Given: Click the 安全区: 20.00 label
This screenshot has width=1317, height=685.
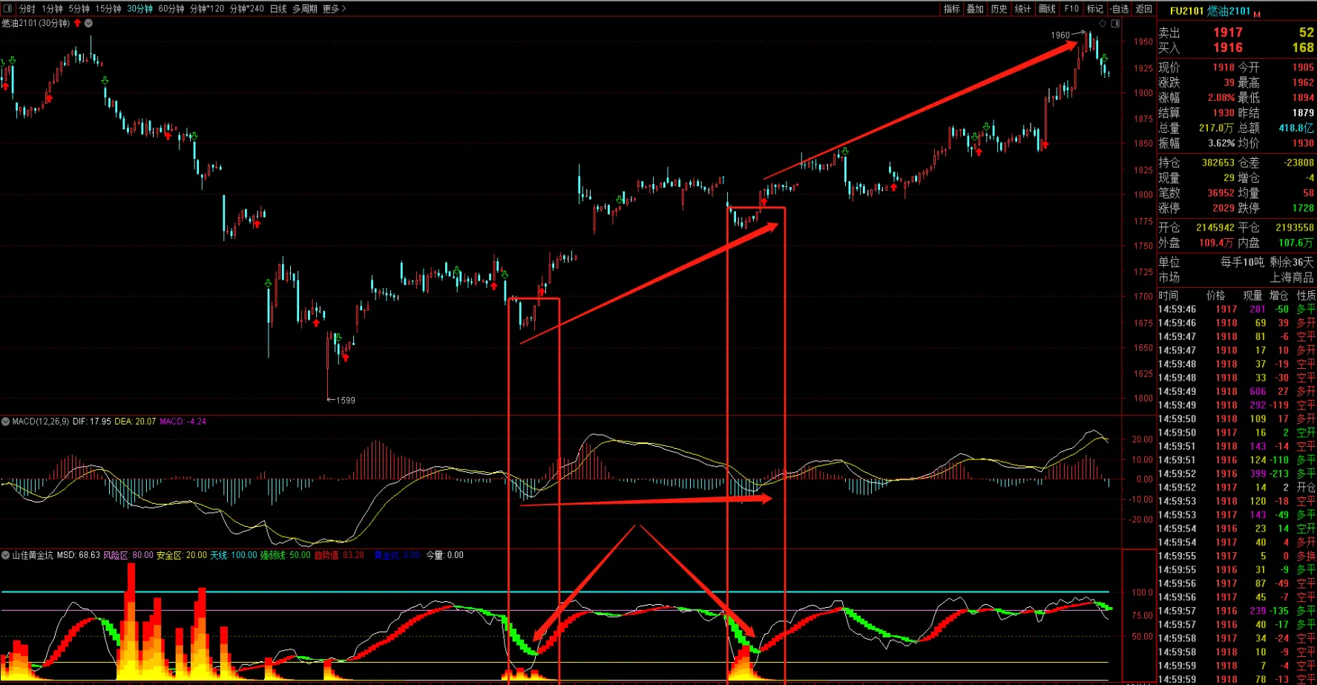Looking at the screenshot, I should (182, 555).
